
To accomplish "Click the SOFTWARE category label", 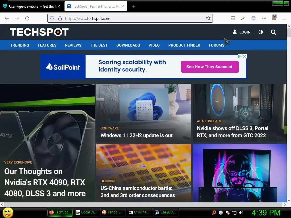I will [110, 128].
